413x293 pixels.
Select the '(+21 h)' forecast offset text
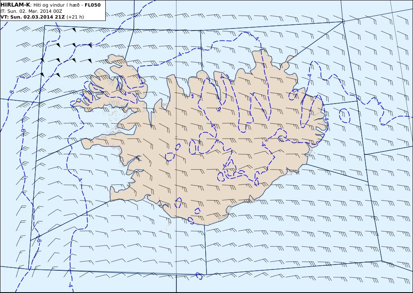(75, 17)
